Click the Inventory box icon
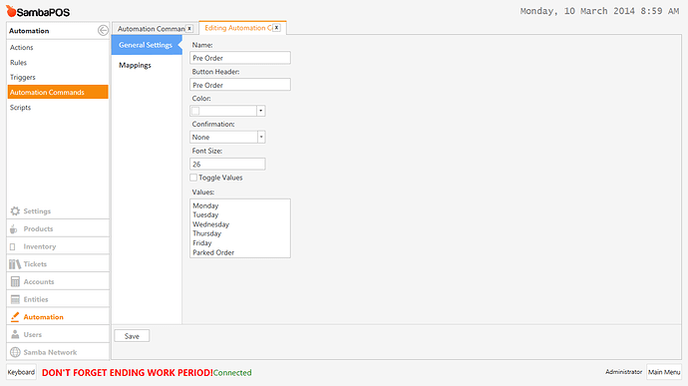Image resolution: width=688 pixels, height=386 pixels. point(13,246)
